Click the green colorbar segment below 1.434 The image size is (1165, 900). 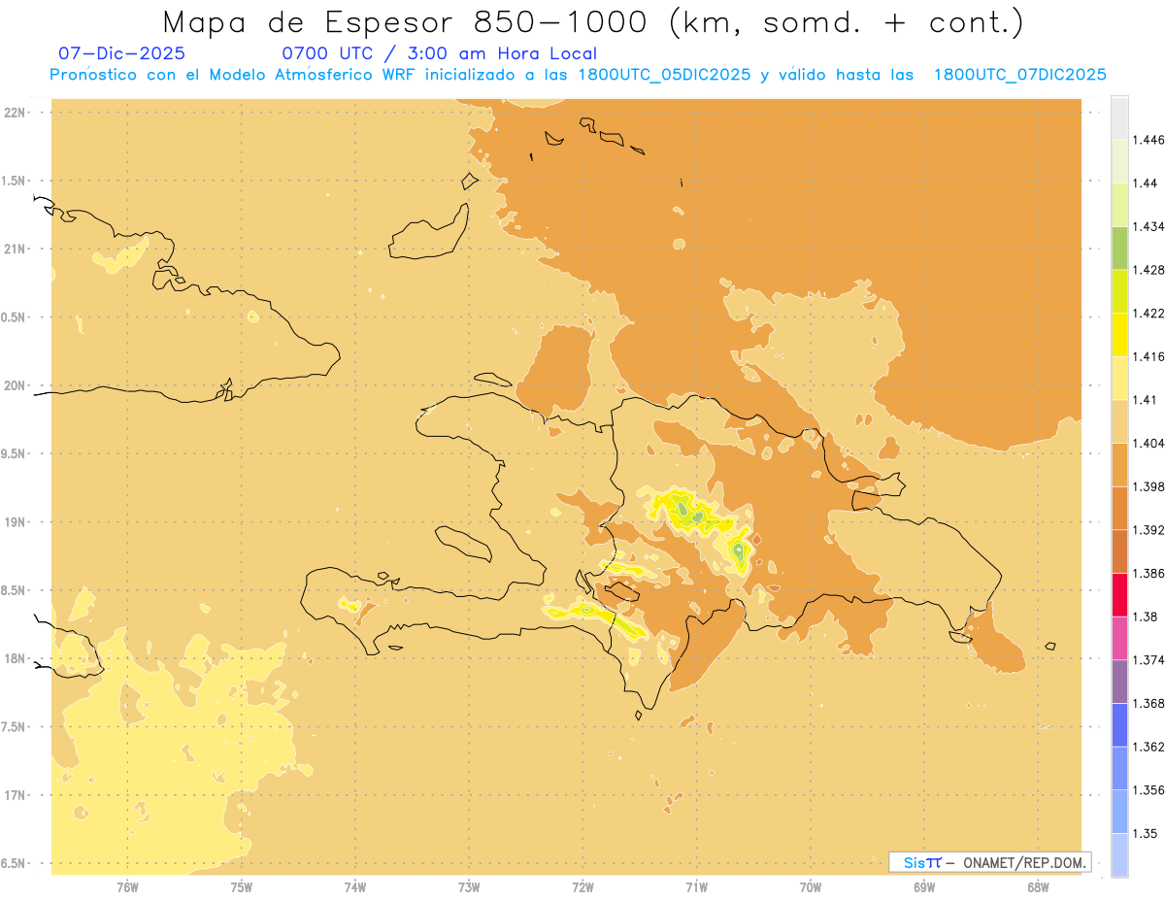point(1119,248)
